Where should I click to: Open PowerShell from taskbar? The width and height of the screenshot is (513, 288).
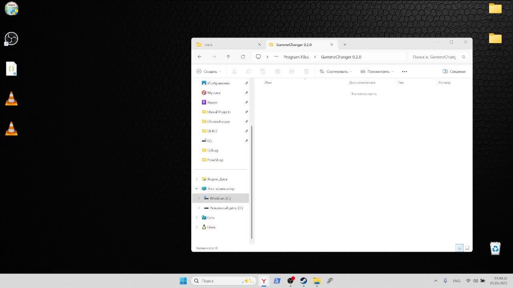click(x=277, y=281)
